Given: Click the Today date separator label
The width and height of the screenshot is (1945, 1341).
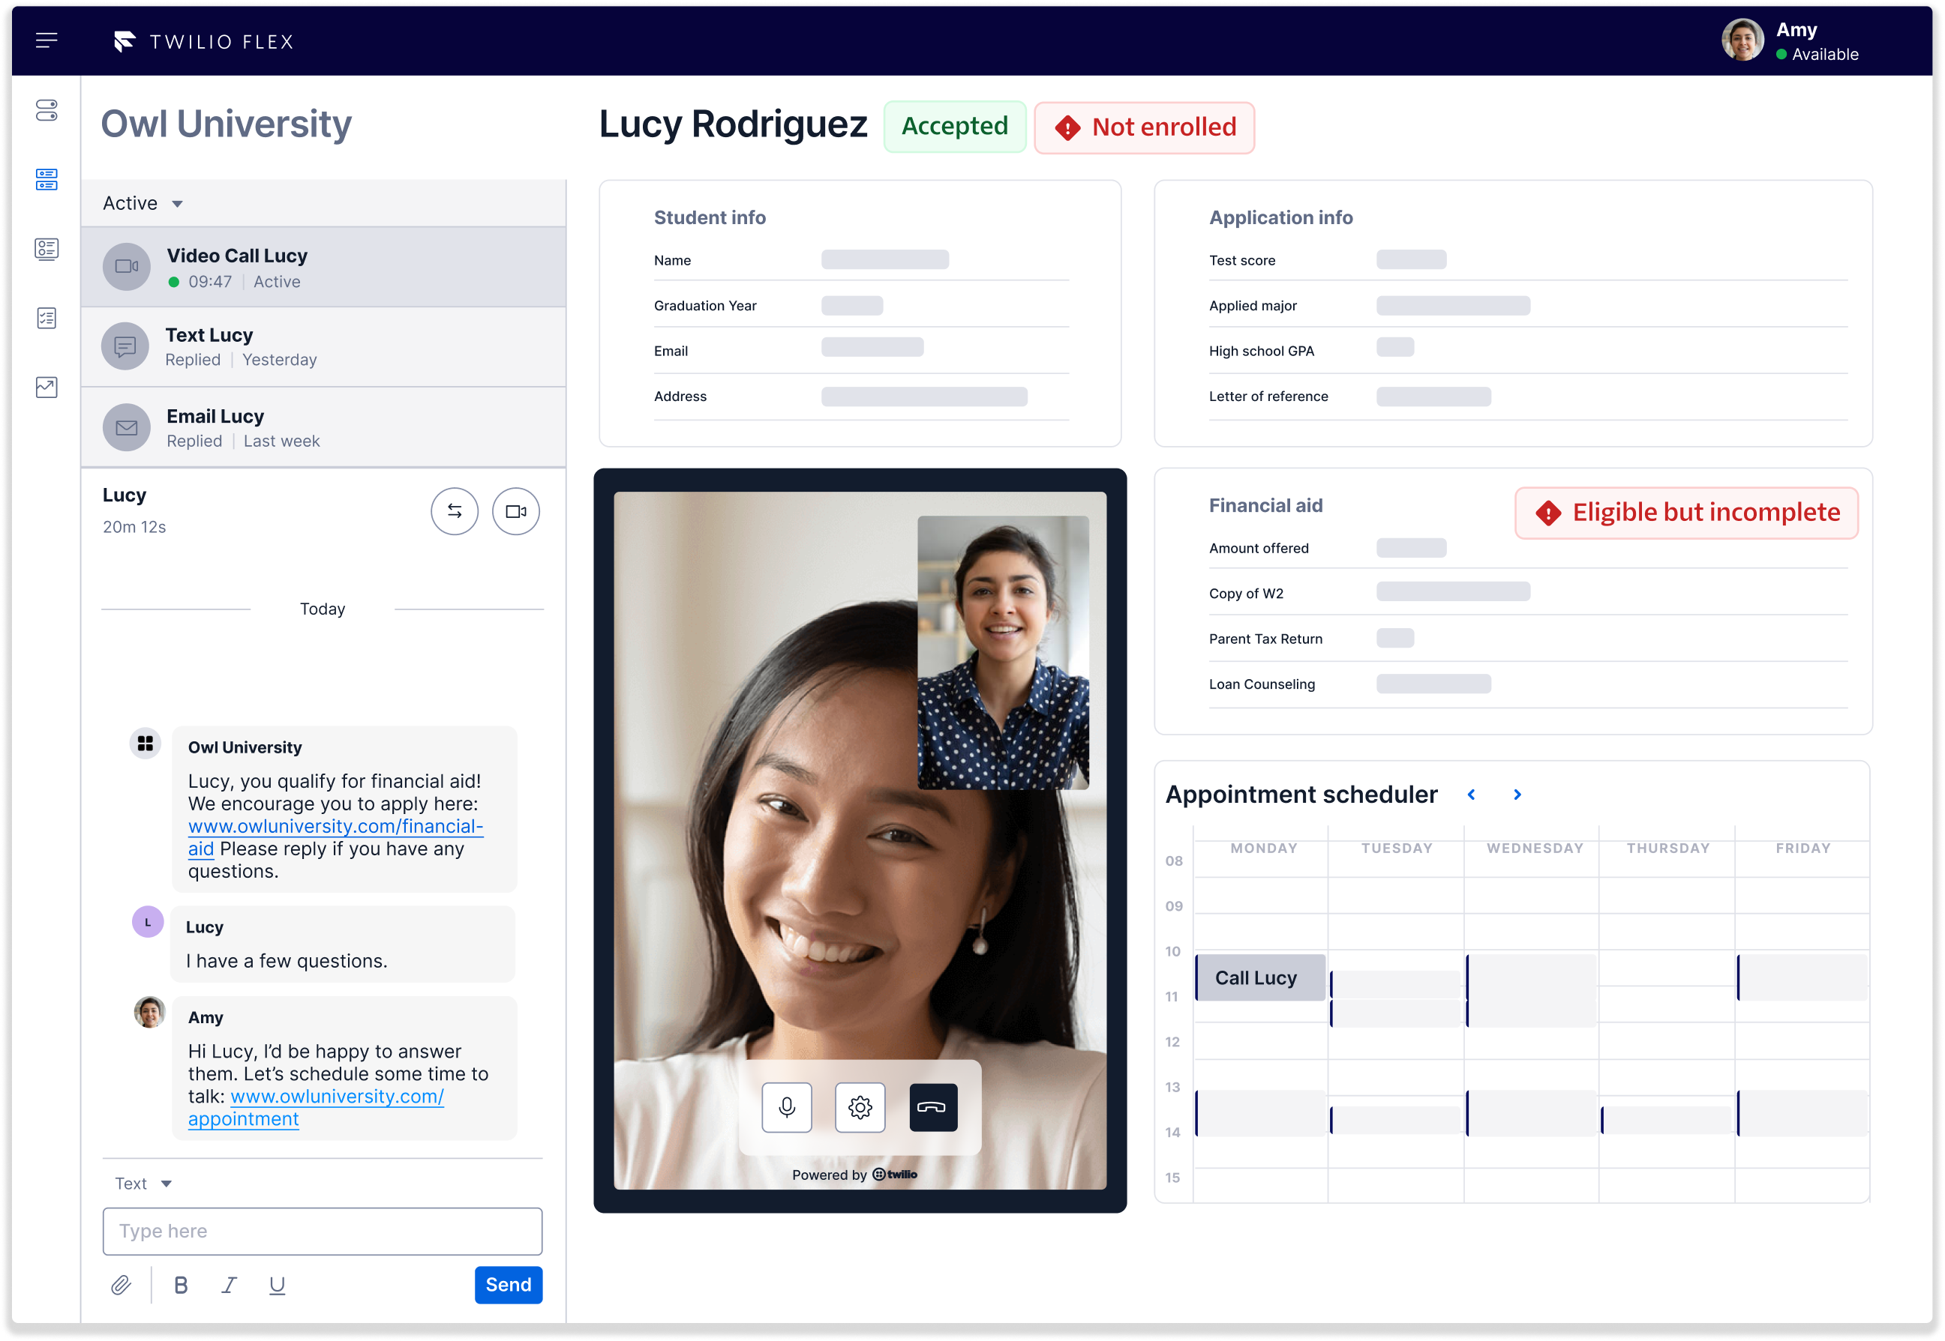Looking at the screenshot, I should click(323, 609).
